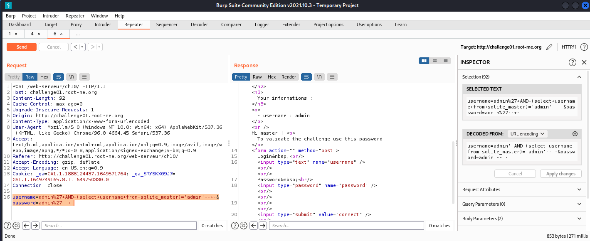
Task: Click the HTTP/1 protocol label
Action: tap(569, 47)
